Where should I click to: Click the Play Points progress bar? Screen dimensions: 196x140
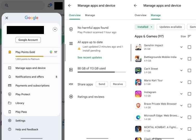(36, 56)
